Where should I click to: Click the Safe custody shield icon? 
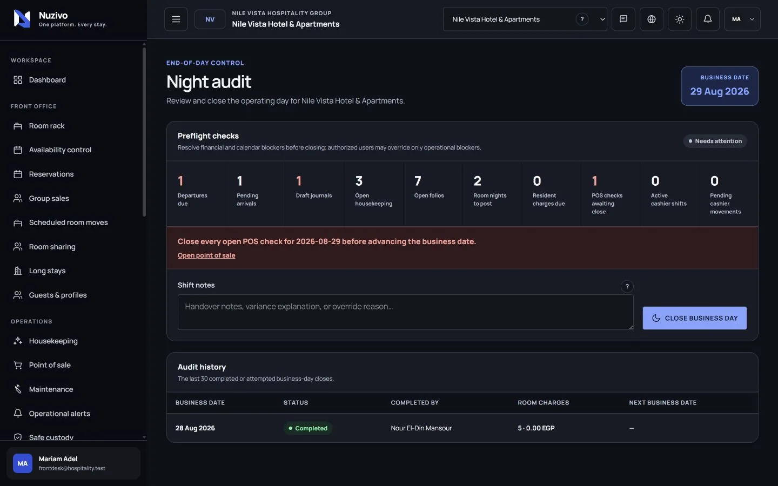click(18, 437)
